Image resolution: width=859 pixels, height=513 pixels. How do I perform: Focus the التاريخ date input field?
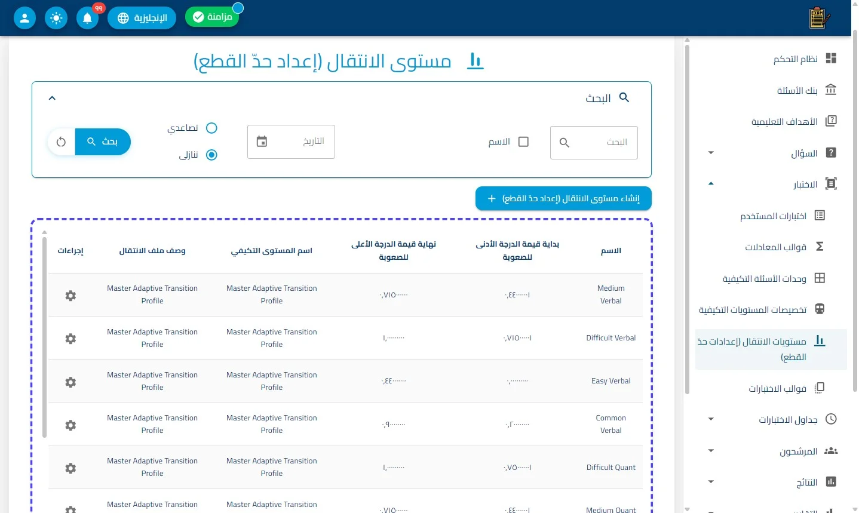291,142
